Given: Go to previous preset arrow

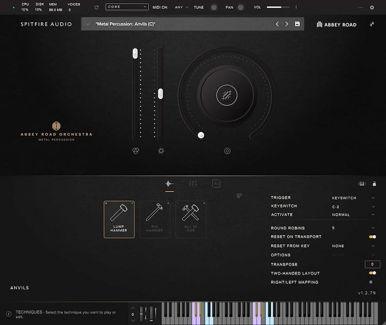Looking at the screenshot, I should [277, 24].
